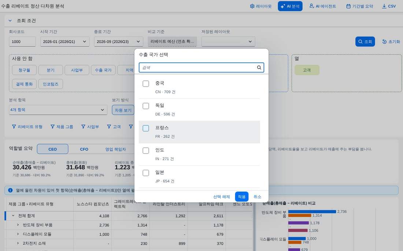The height and width of the screenshot is (251, 403).
Task: Click the search magnifier in country dialog
Action: [259, 68]
